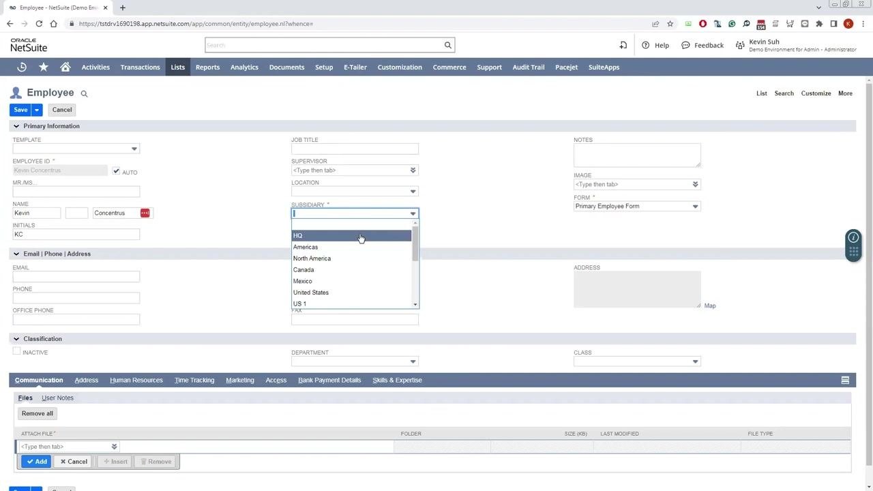Click the red name details icon
873x491 pixels.
tap(145, 213)
